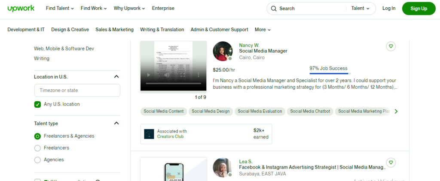Collapse Location in U.S. section
440x181 pixels.
[116, 77]
